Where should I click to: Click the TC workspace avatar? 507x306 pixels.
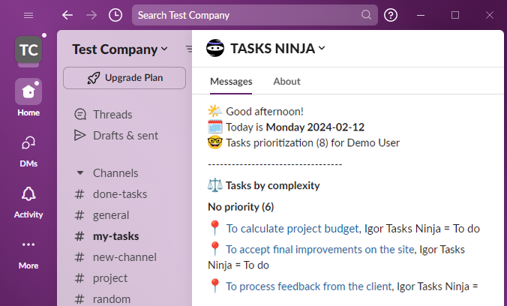click(x=28, y=50)
